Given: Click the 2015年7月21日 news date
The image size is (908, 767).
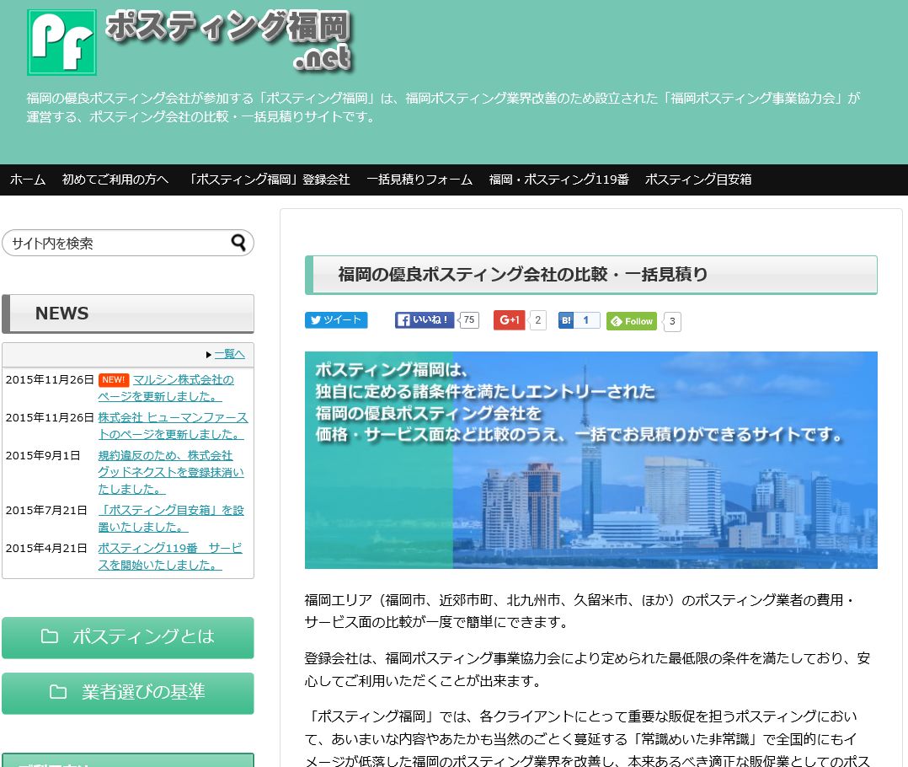Looking at the screenshot, I should click(x=46, y=510).
